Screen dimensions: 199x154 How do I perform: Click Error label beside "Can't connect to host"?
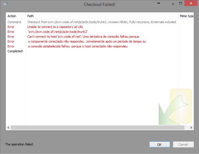pyautogui.click(x=11, y=37)
